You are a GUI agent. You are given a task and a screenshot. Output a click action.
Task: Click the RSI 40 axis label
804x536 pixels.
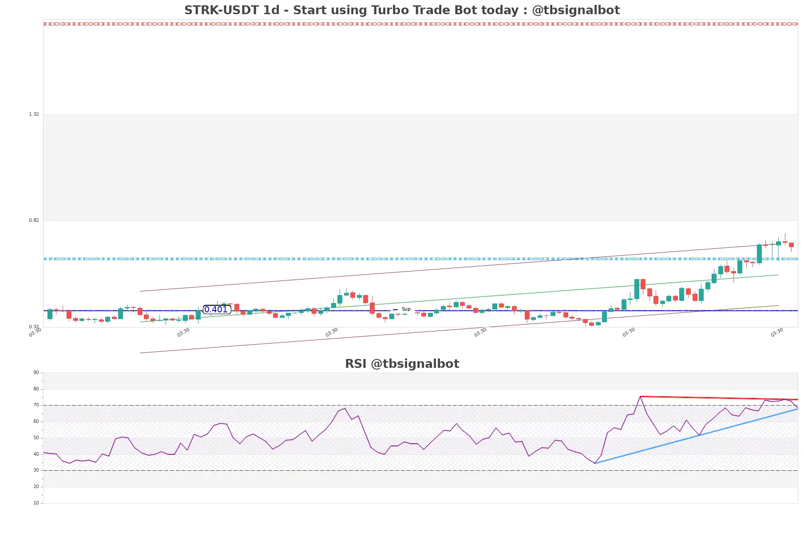36,454
